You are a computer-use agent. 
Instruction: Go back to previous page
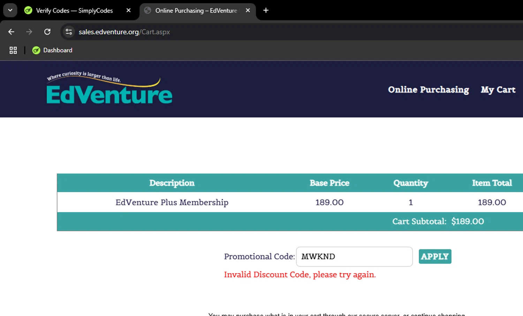11,32
